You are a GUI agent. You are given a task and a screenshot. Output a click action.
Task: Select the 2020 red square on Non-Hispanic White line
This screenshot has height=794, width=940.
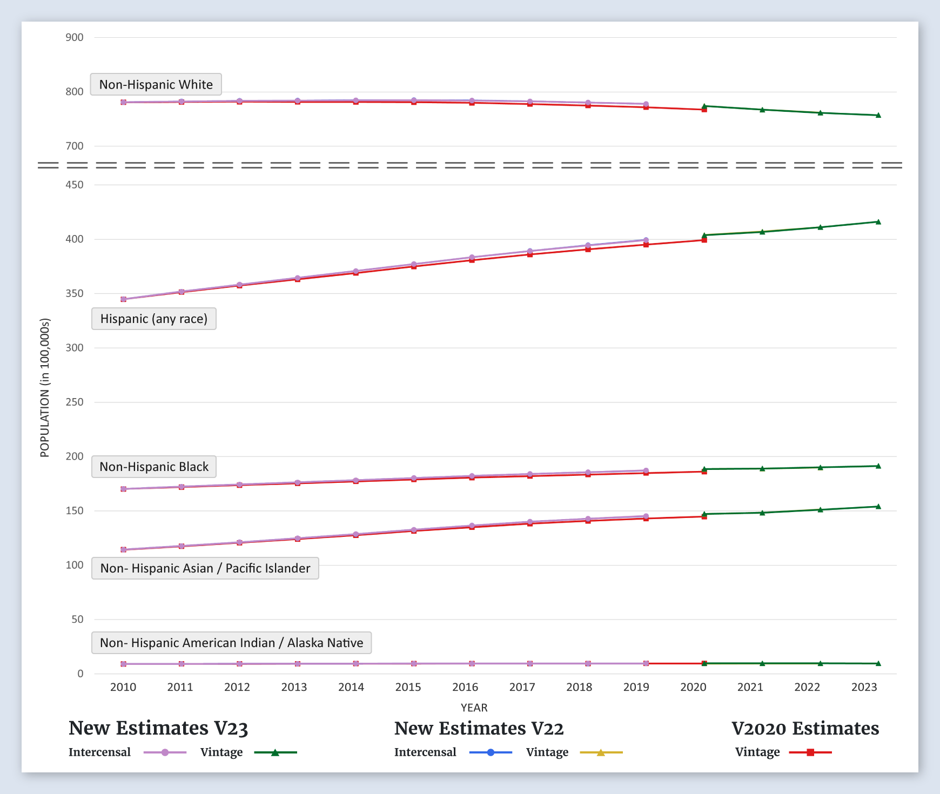click(x=704, y=110)
